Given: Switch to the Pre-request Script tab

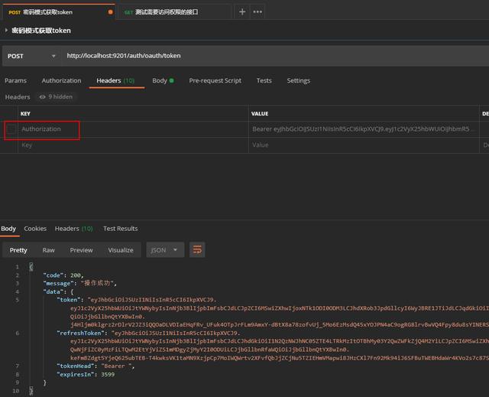Looking at the screenshot, I should [215, 80].
